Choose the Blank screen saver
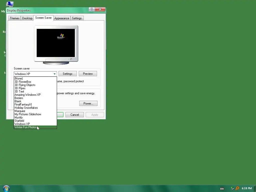256x192 pixels. coord(35,101)
